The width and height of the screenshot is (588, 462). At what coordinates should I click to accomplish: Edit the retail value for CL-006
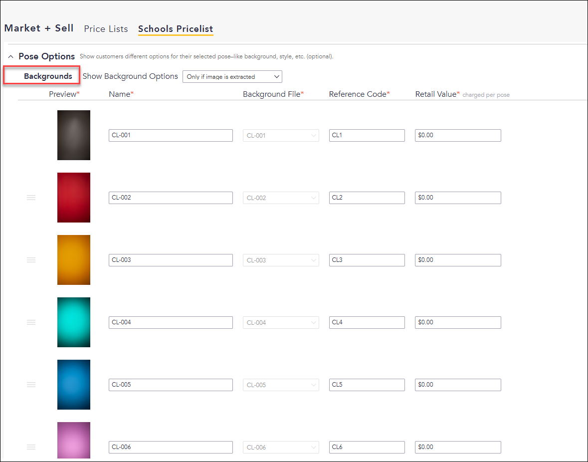click(x=458, y=447)
